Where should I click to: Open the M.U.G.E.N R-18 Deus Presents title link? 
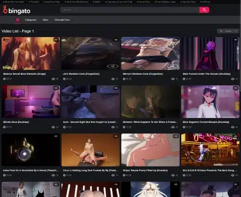(210, 171)
